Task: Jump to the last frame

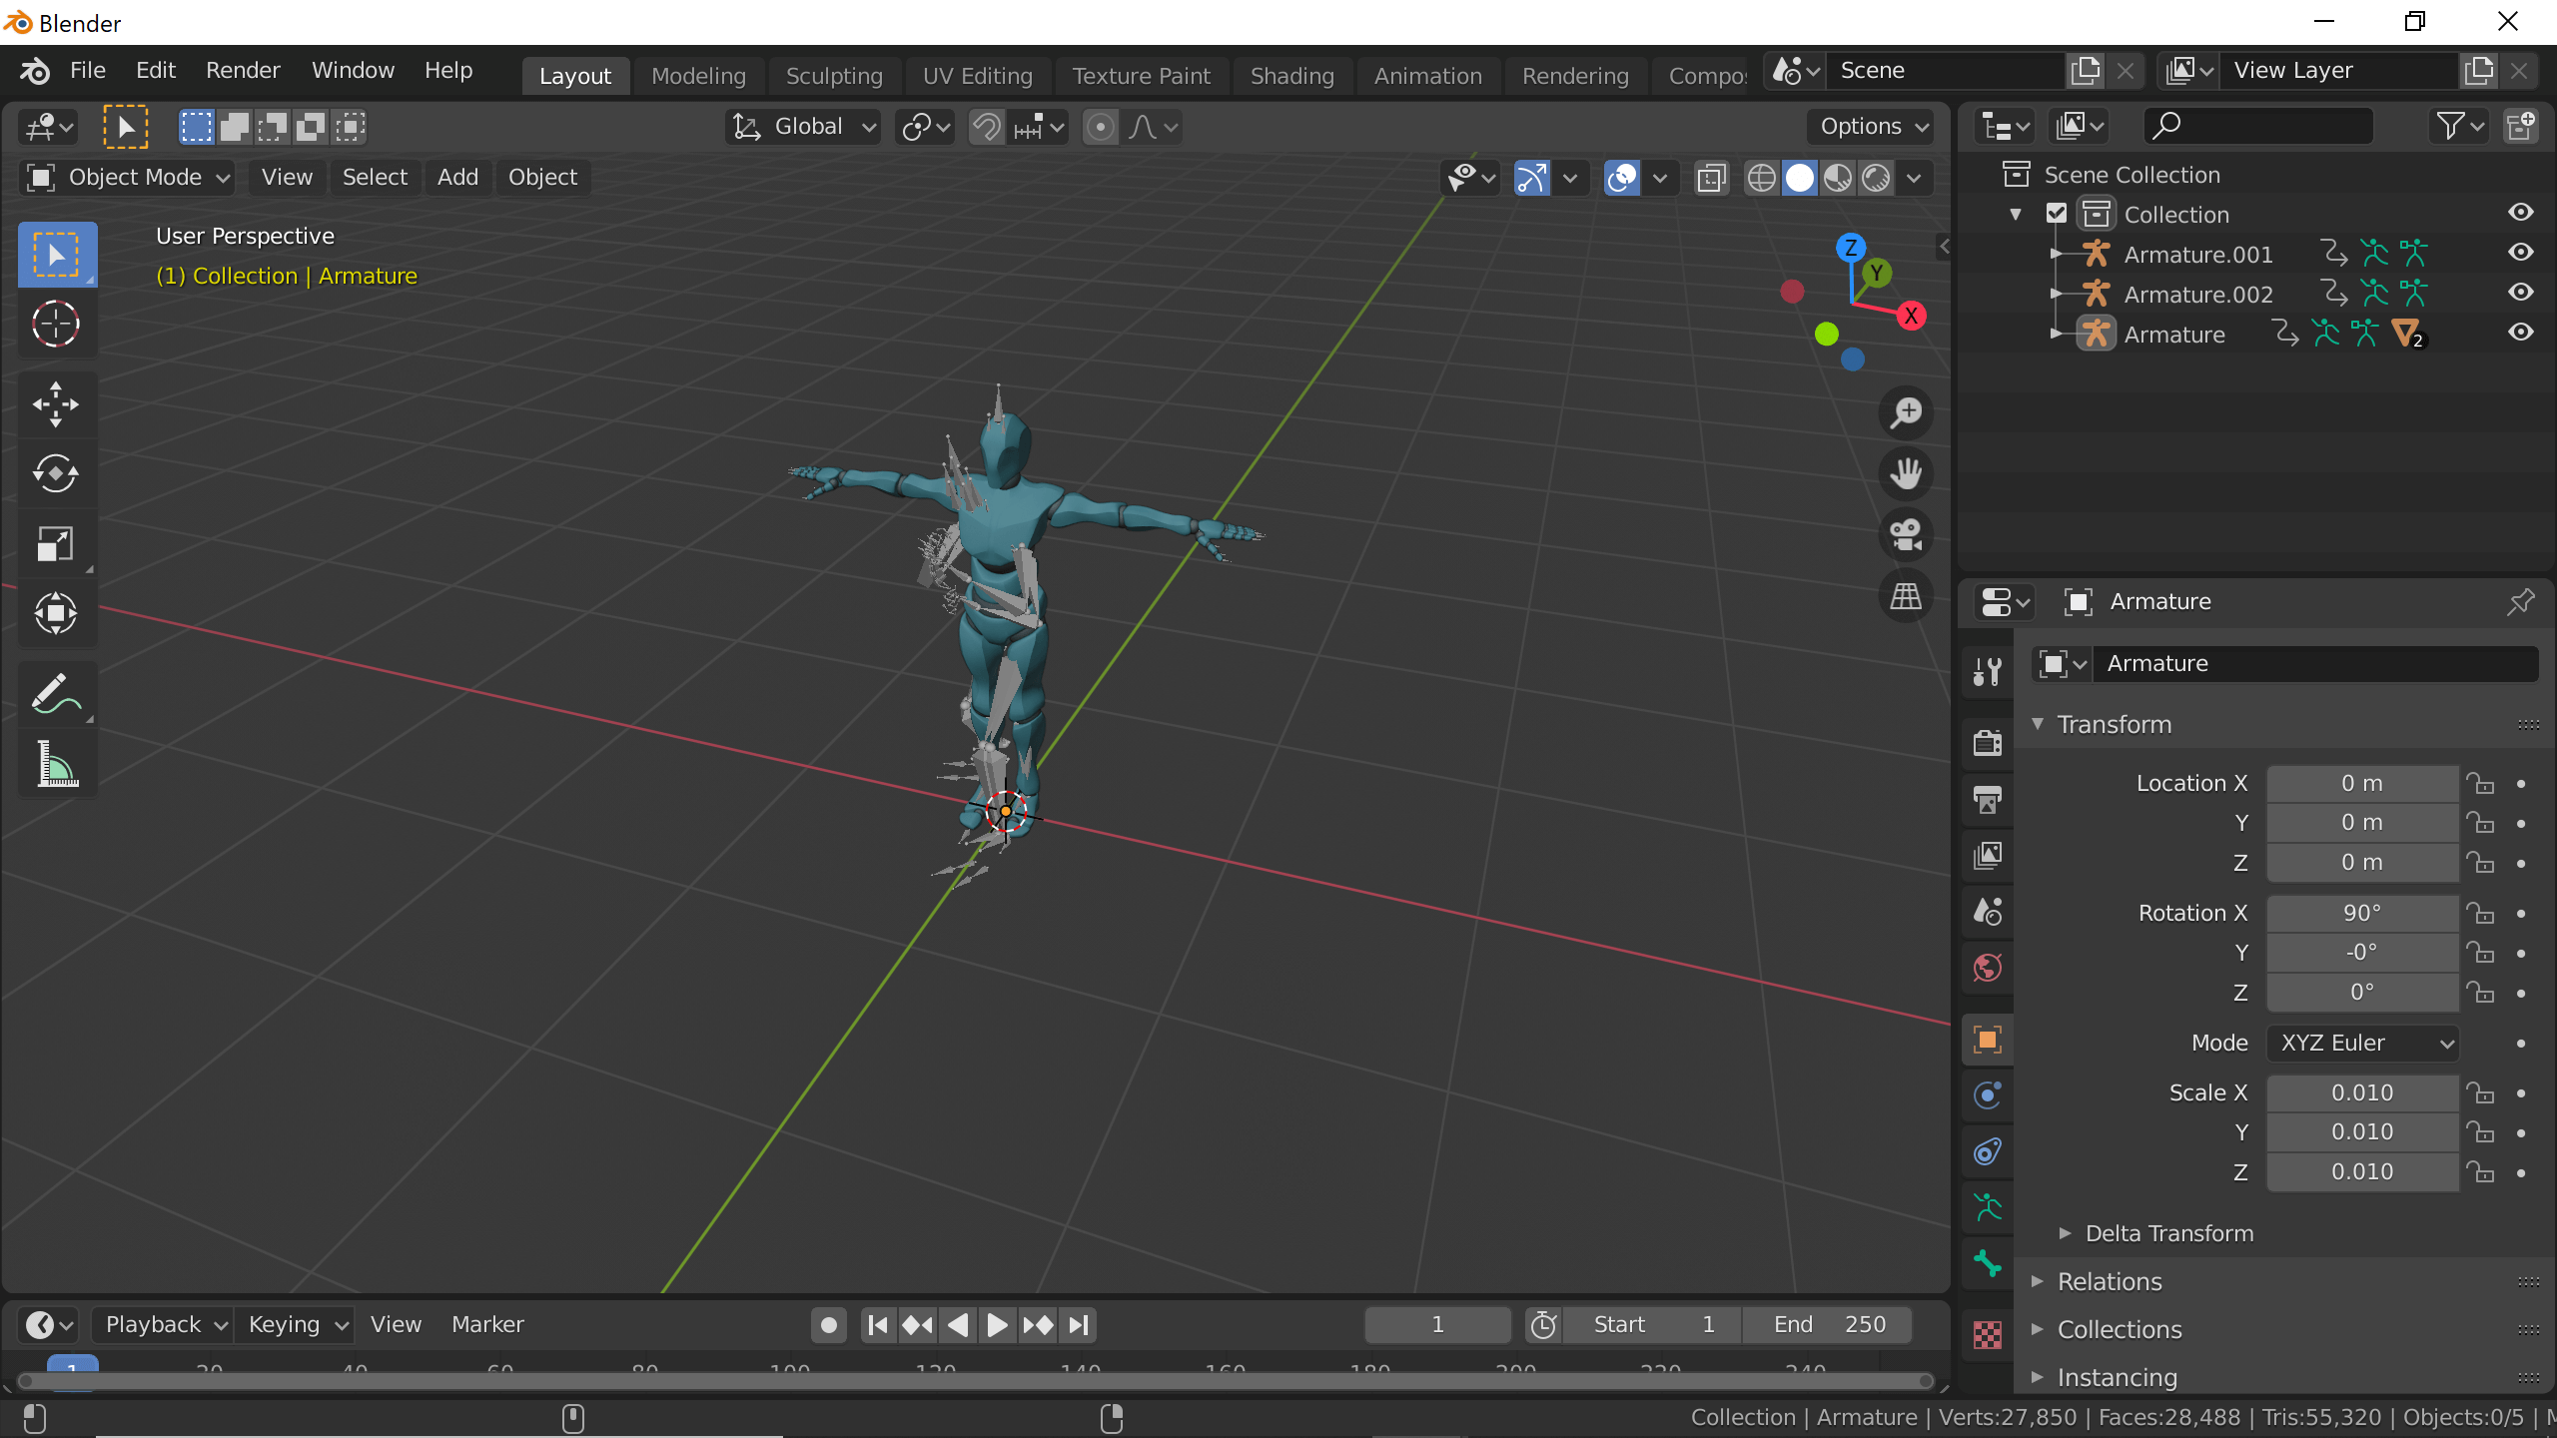Action: (1078, 1324)
